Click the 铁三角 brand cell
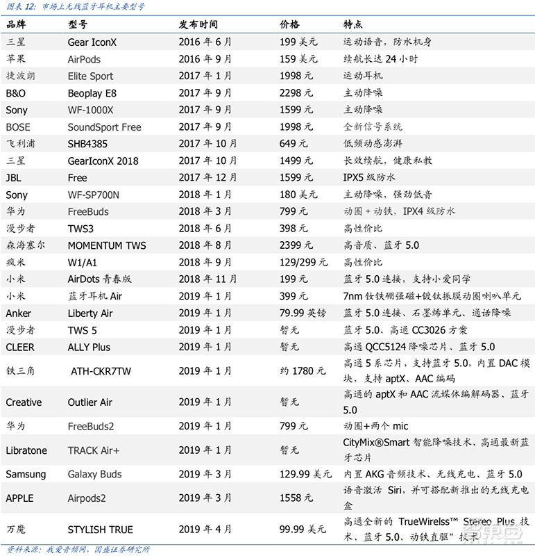This screenshot has height=556, width=535. click(x=20, y=371)
